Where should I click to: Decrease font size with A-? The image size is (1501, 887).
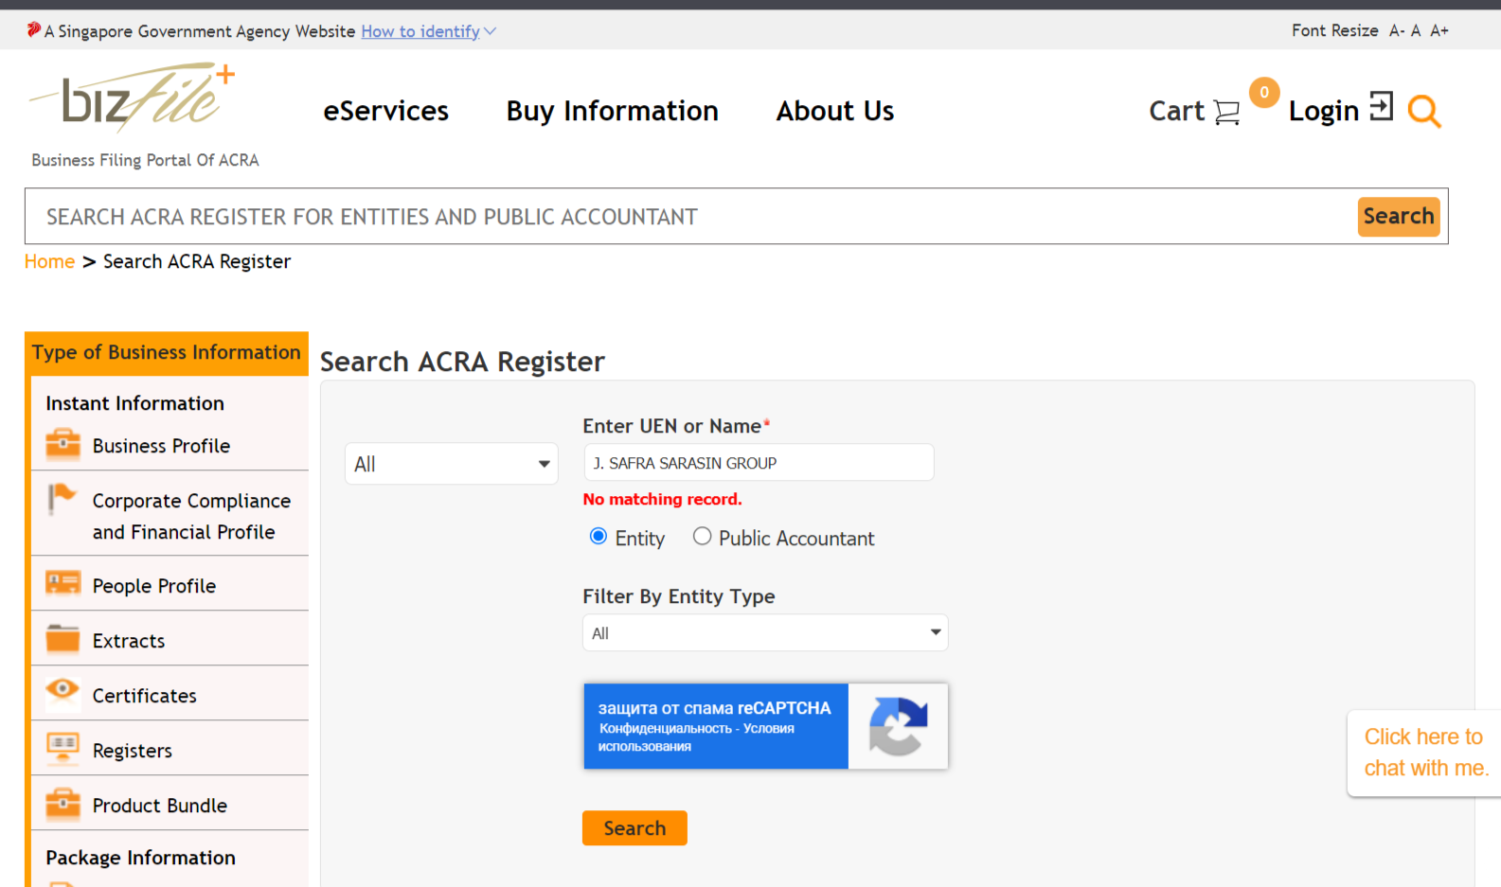(1397, 30)
